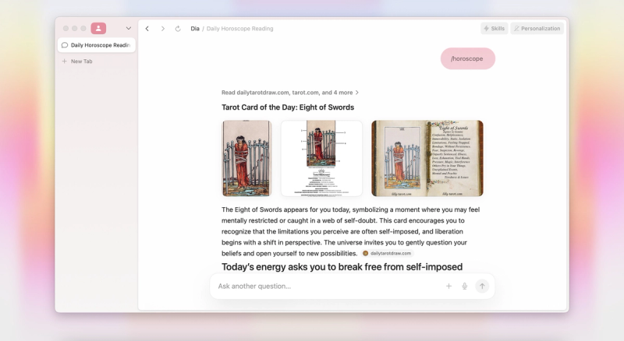Click the microphone icon in input
The height and width of the screenshot is (341, 624).
pyautogui.click(x=464, y=287)
